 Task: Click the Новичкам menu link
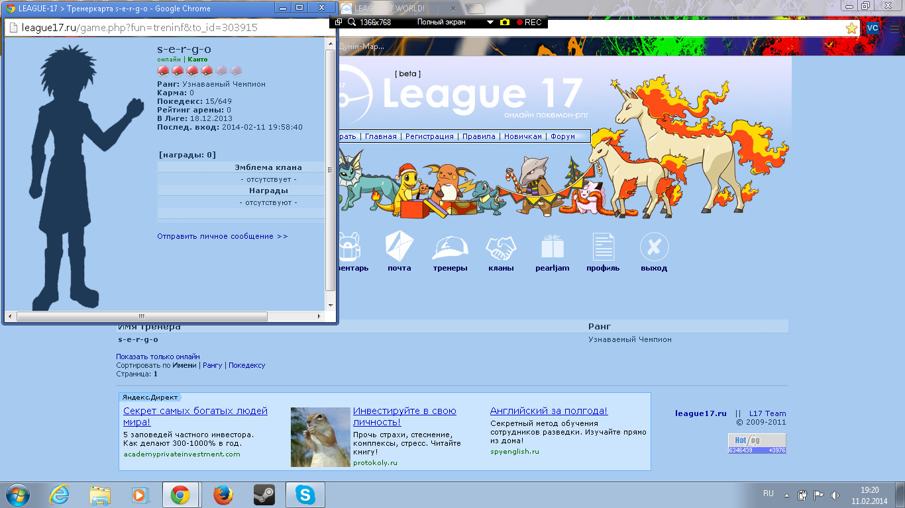523,136
